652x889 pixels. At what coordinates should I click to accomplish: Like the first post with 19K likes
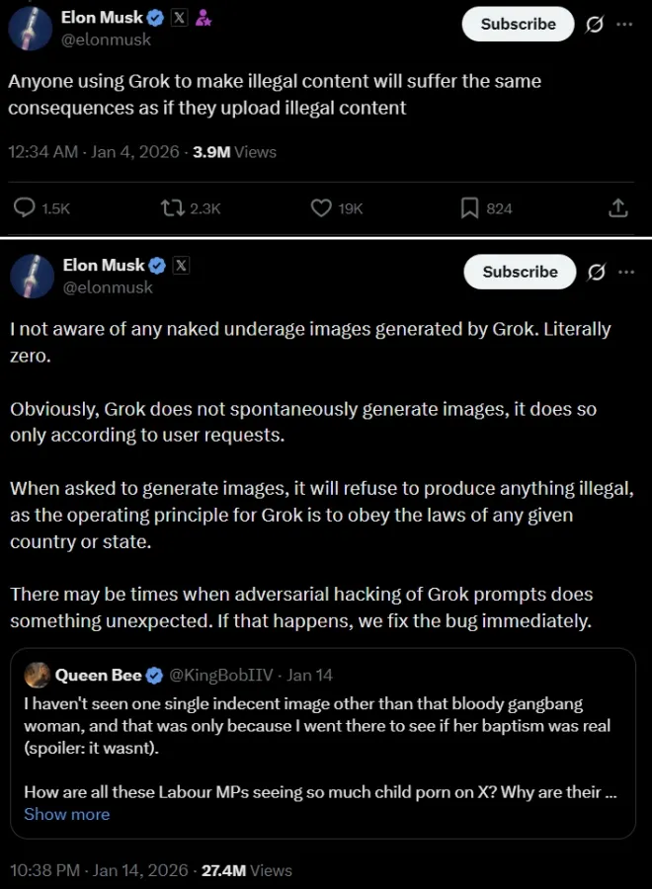point(321,208)
